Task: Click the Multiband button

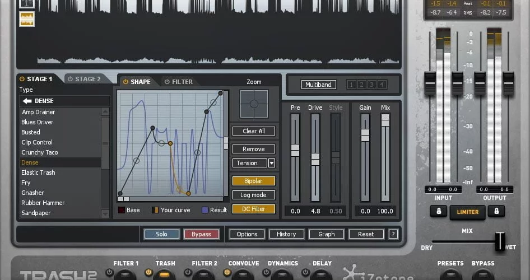Action: tap(318, 85)
